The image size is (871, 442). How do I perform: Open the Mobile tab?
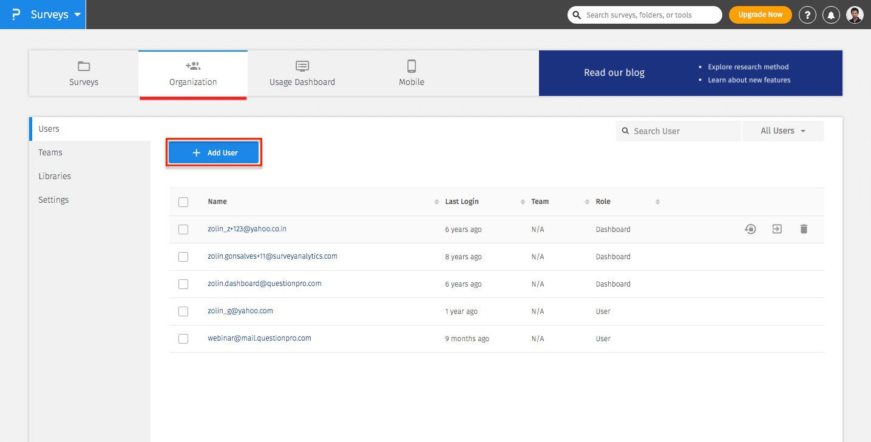click(x=411, y=73)
